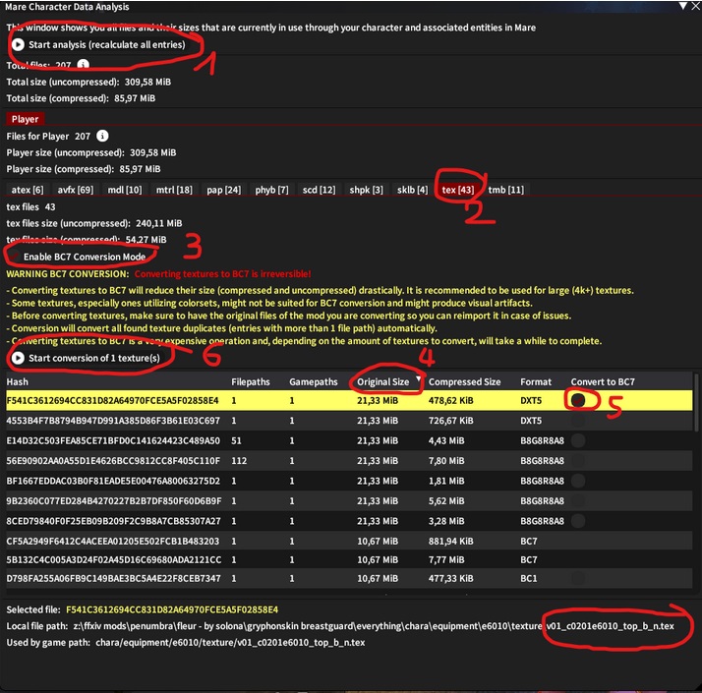The width and height of the screenshot is (702, 693).
Task: Toggle Convert to BC7 for hash 9B2360C0 row
Action: click(x=578, y=500)
